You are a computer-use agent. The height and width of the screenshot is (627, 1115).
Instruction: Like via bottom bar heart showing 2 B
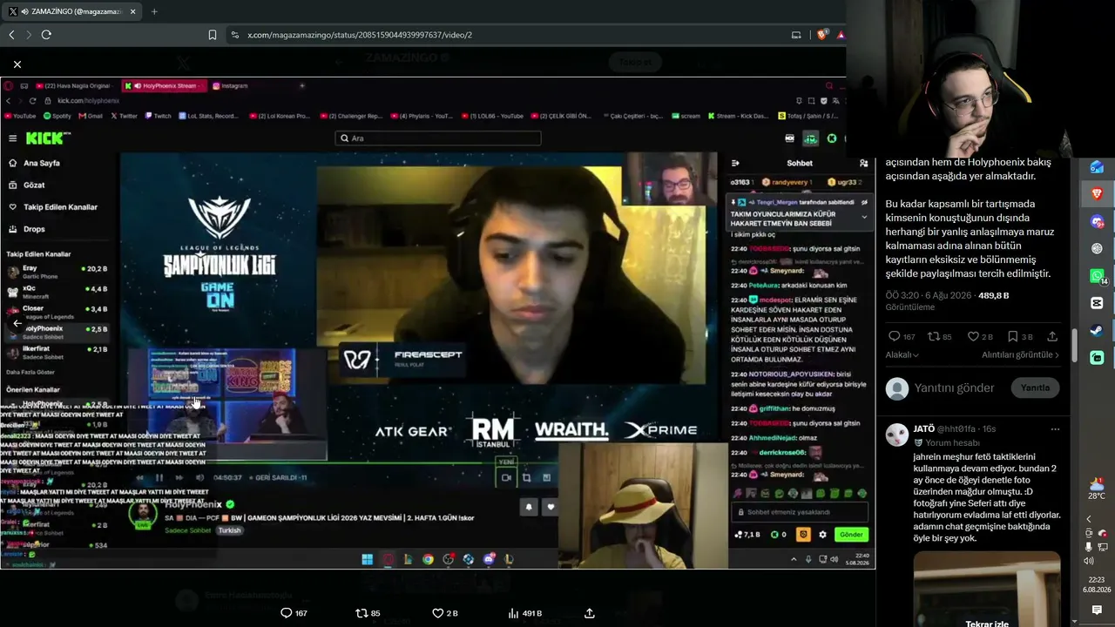coord(444,613)
